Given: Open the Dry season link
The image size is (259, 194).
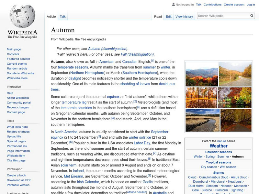Looking at the screenshot, I should pyautogui.click(x=209, y=167).
